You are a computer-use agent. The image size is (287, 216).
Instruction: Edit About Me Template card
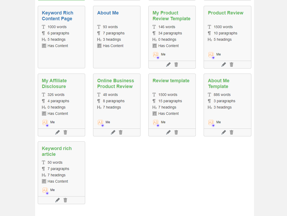224,132
